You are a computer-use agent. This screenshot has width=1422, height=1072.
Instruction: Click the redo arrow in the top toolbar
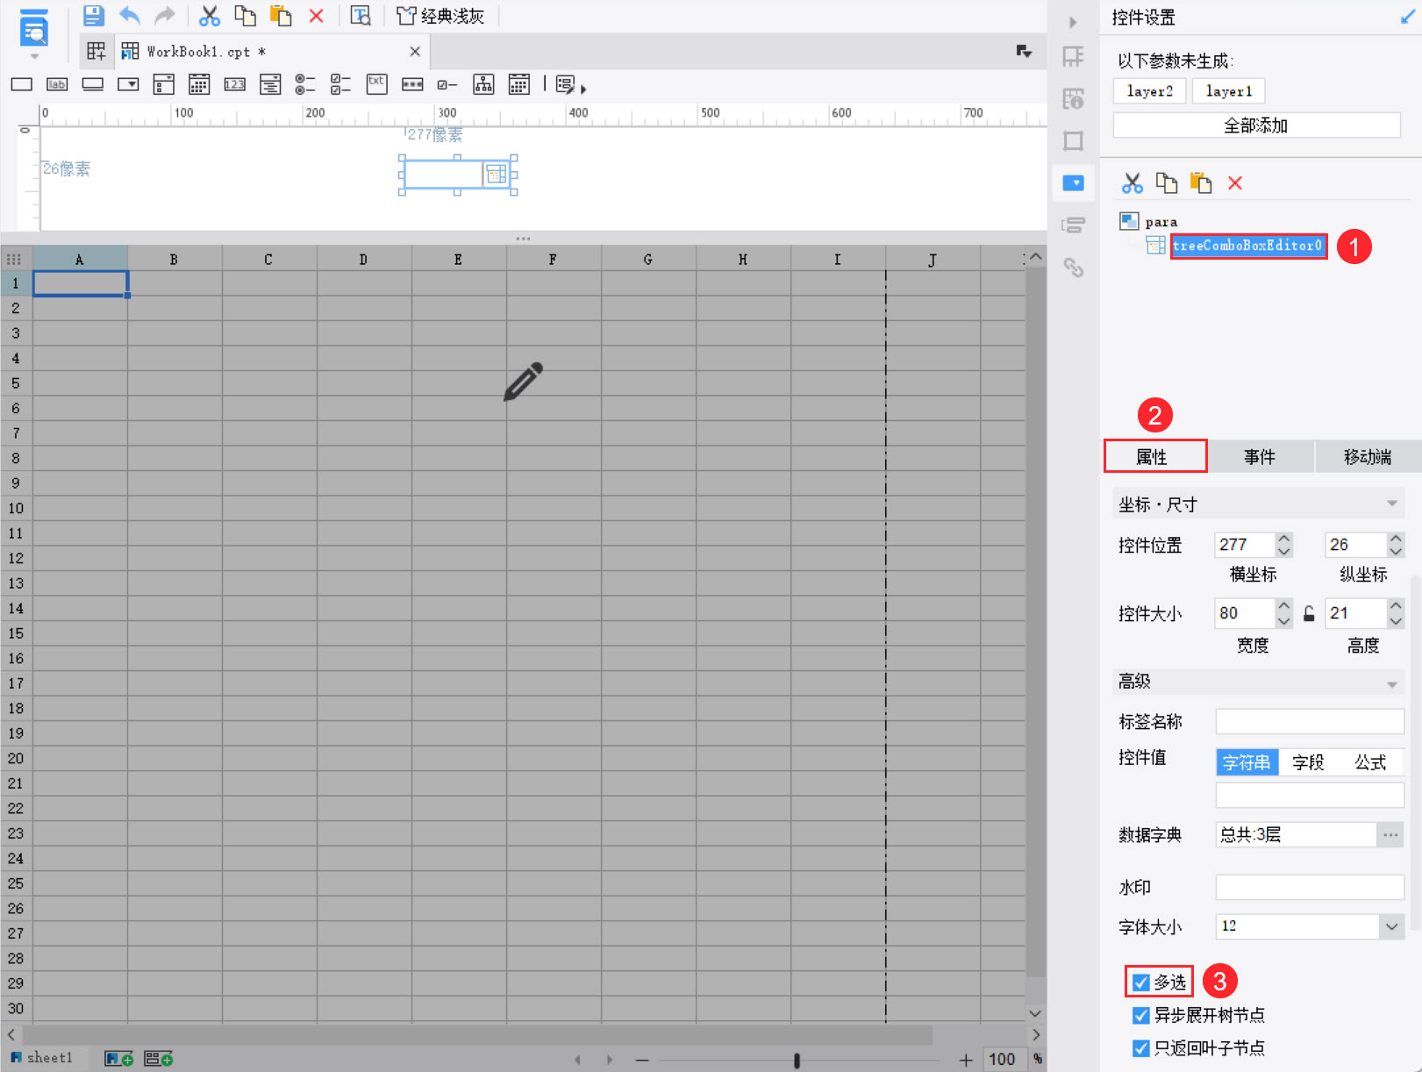click(165, 16)
